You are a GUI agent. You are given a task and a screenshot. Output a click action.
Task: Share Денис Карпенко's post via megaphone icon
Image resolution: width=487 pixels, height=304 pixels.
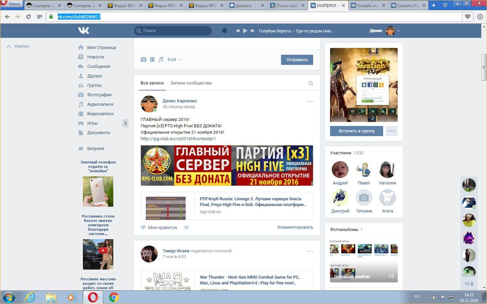186,228
